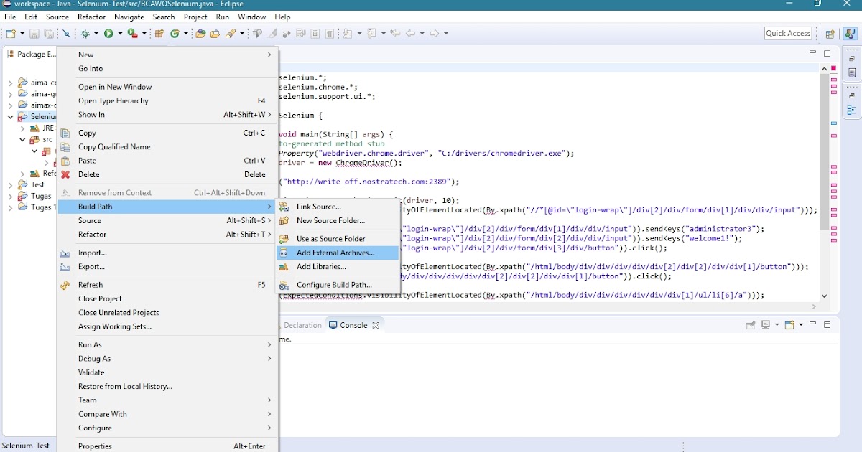
Task: Click the Back navigation arrow in toolbar
Action: [x=411, y=33]
